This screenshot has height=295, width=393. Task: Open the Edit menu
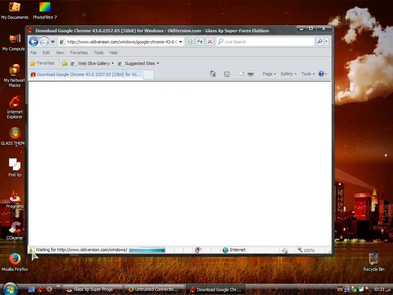point(46,53)
